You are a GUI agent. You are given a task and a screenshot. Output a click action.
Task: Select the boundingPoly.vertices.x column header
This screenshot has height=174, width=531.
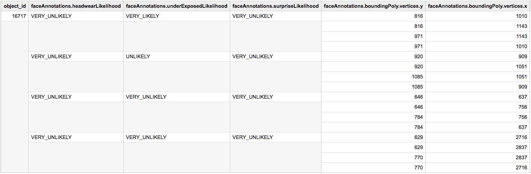click(478, 6)
